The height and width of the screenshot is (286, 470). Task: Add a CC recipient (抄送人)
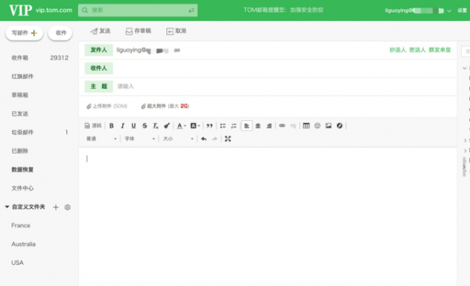tap(398, 50)
